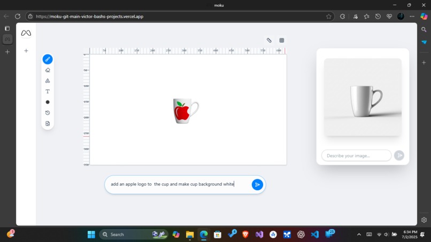Refresh the browser page
Image resolution: width=431 pixels, height=242 pixels.
tap(18, 17)
